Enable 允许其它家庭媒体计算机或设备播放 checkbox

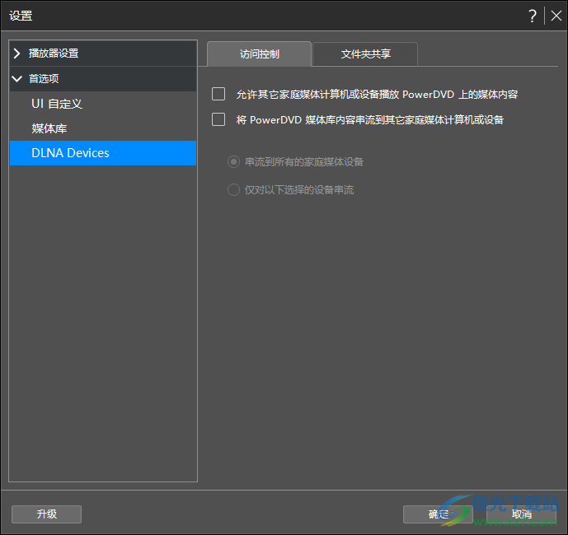218,94
